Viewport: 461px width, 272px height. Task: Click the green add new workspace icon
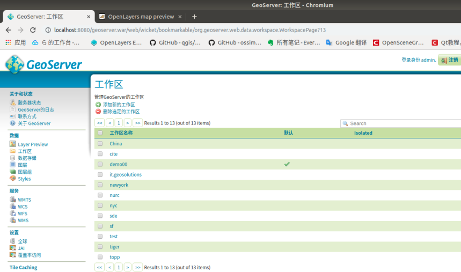[x=98, y=105]
